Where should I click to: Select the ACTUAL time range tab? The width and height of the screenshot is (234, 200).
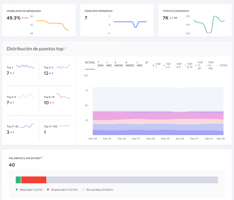pos(90,62)
